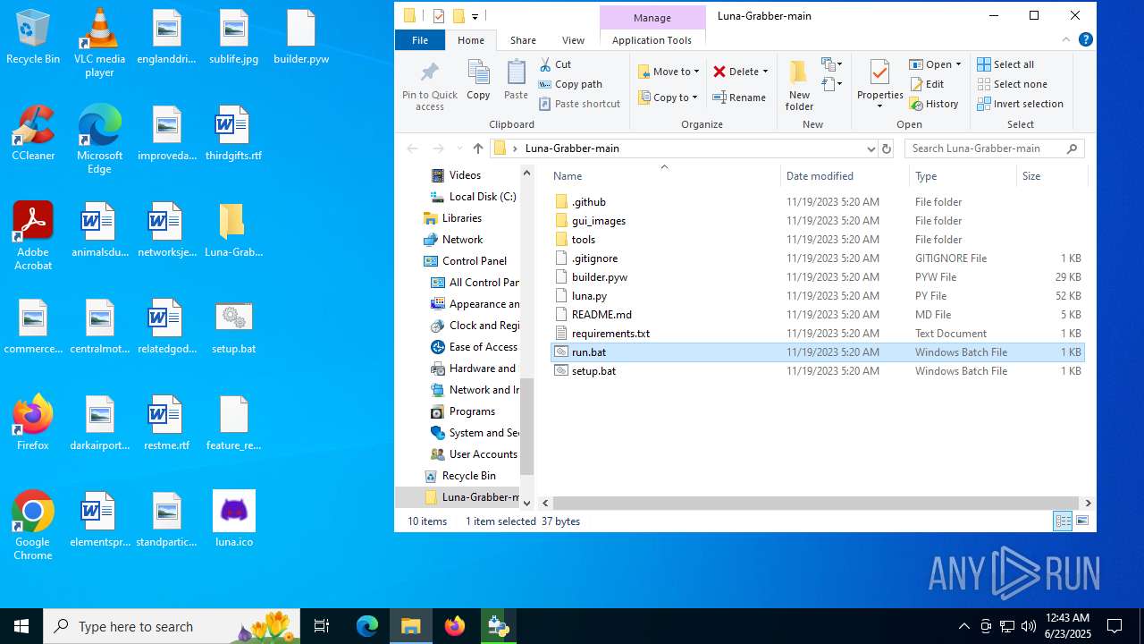Select setup.bat in the file list

point(818,371)
